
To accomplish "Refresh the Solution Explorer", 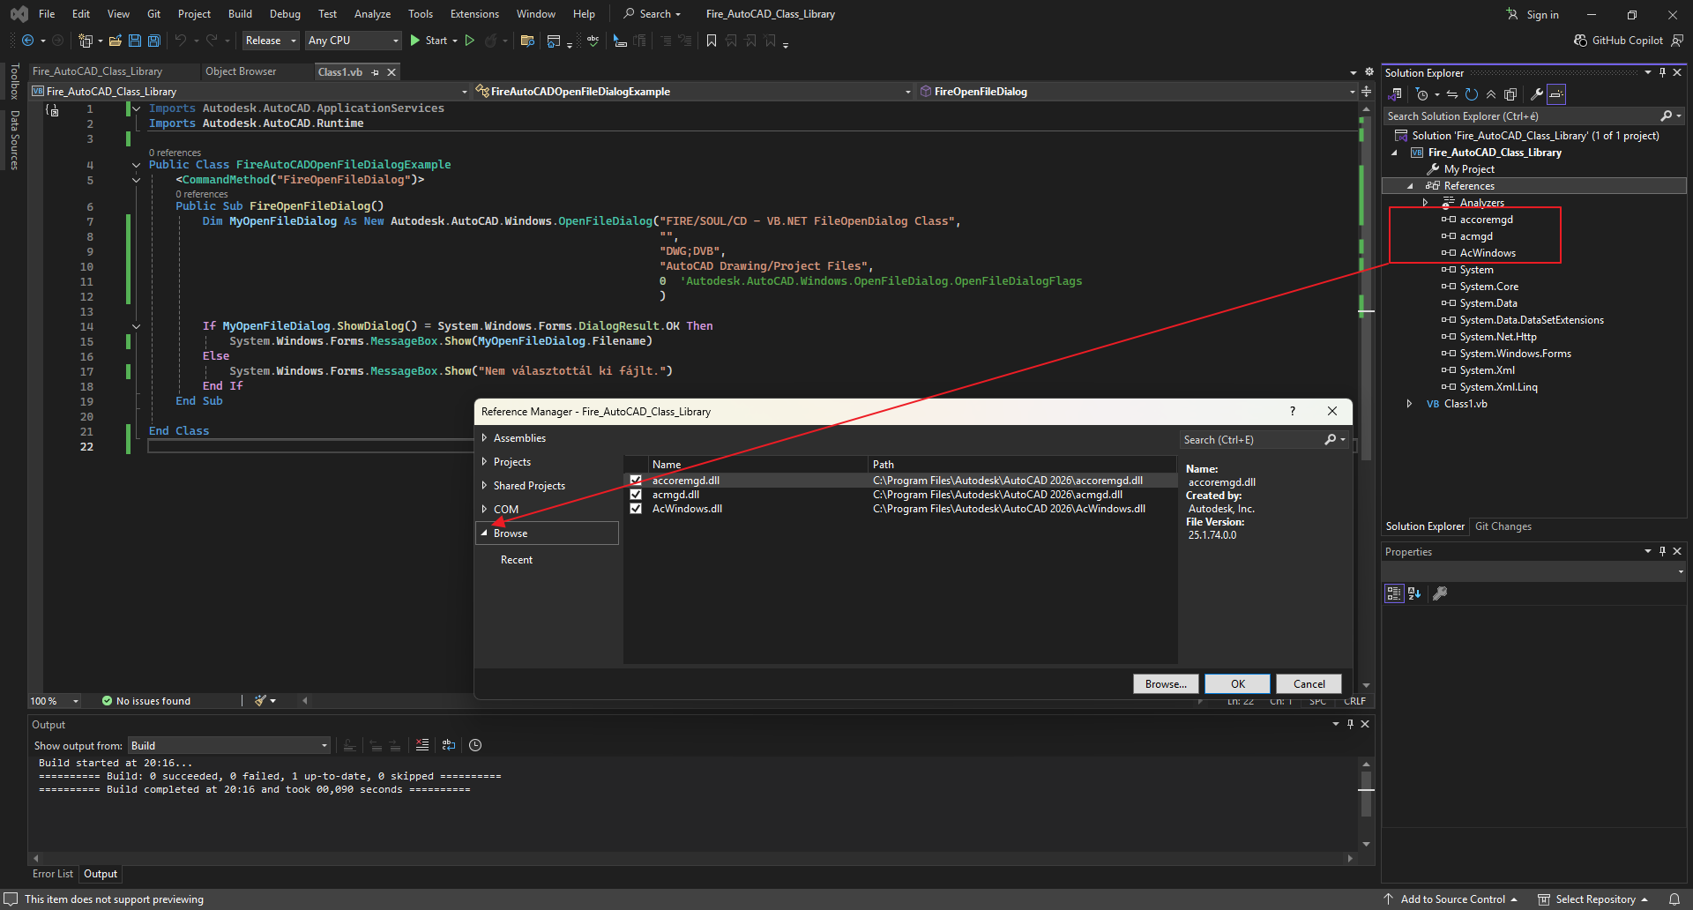I will (x=1471, y=94).
